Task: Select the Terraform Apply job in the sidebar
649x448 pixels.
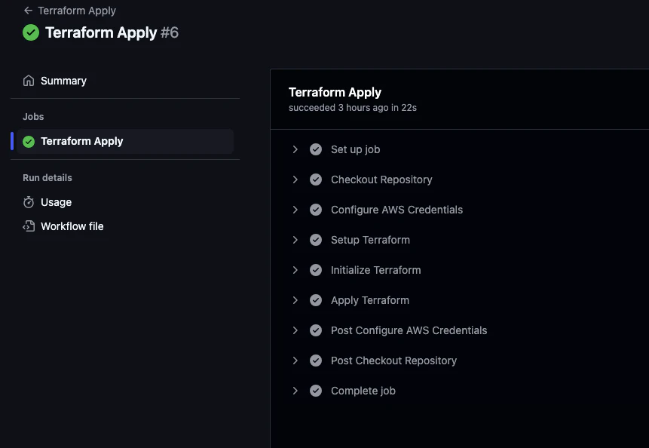Action: tap(81, 141)
